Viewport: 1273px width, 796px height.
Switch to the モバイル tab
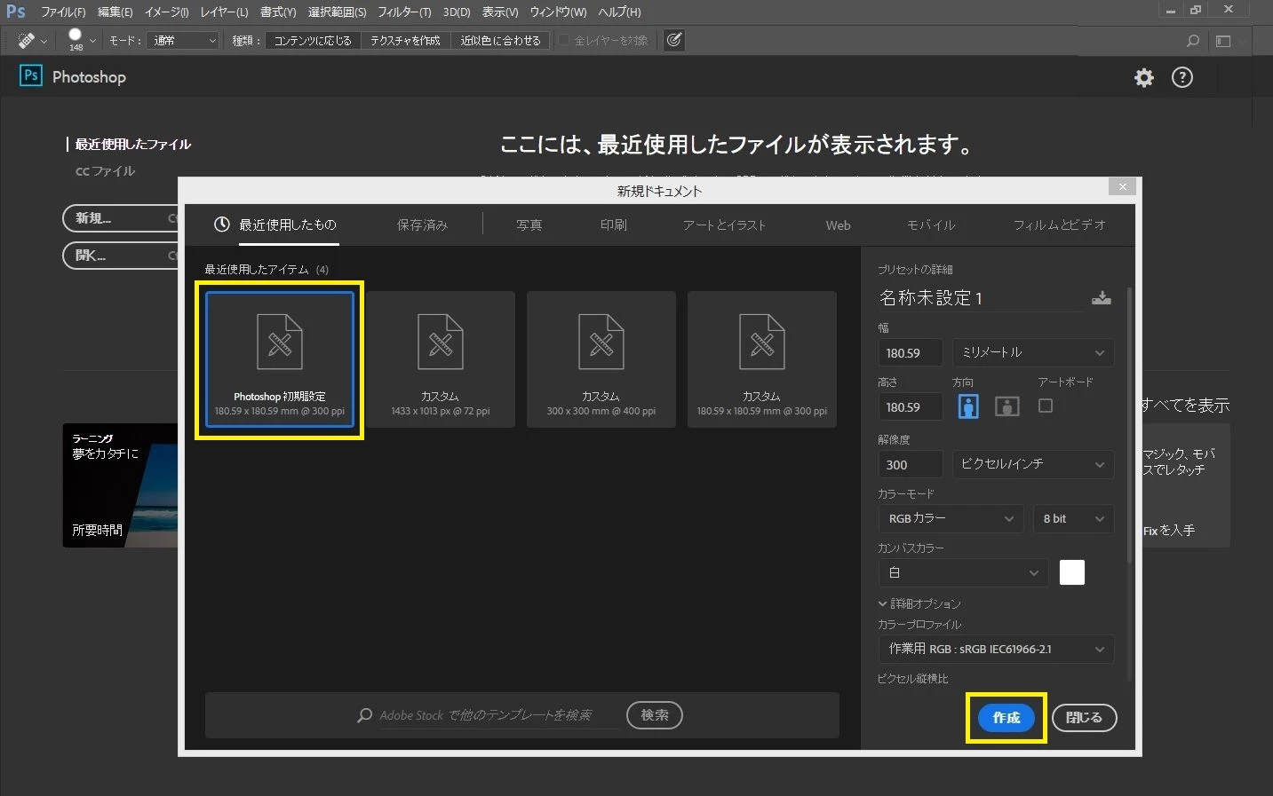(x=931, y=225)
